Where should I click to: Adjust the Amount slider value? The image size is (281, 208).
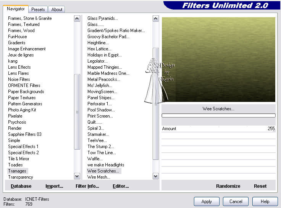tap(218, 129)
